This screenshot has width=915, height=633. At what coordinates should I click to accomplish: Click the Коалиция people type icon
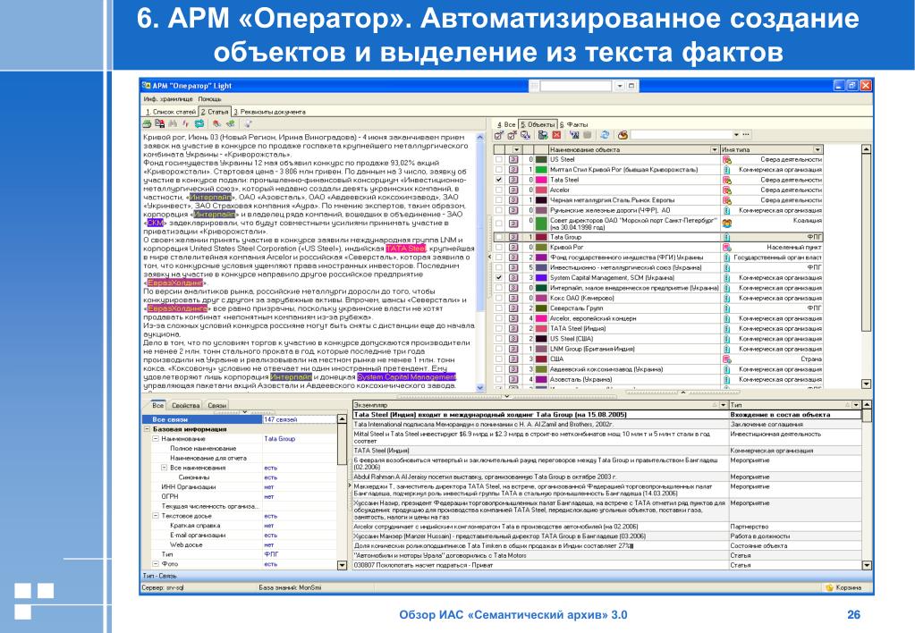[x=727, y=224]
